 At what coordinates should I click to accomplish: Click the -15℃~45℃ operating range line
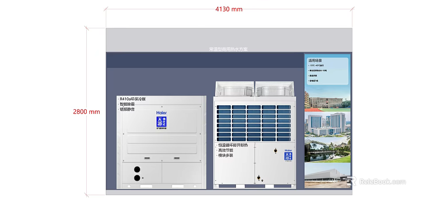tap(316, 65)
